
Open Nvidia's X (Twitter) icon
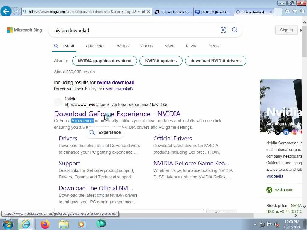277,132
